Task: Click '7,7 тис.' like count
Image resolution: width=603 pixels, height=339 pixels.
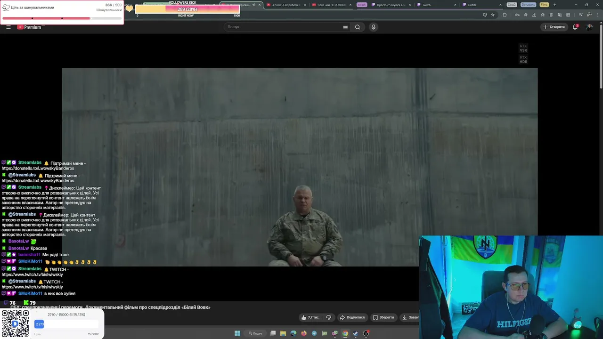Action: pos(313,317)
